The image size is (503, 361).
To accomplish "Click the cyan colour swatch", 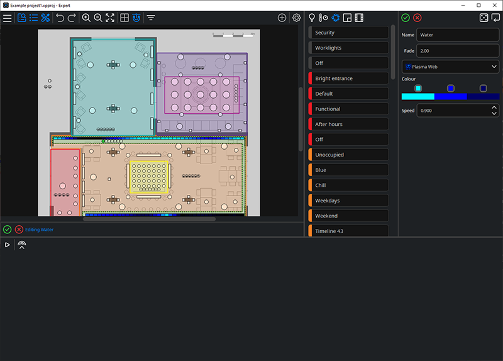I will (x=418, y=88).
